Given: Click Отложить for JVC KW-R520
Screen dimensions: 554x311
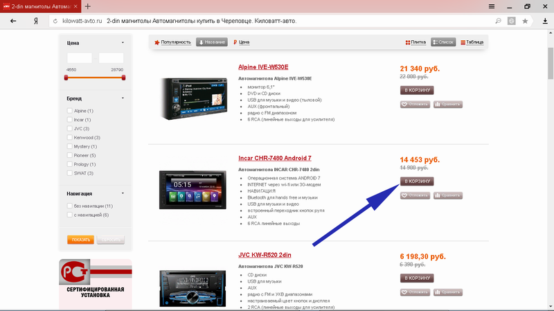Looking at the screenshot, I should 415,292.
